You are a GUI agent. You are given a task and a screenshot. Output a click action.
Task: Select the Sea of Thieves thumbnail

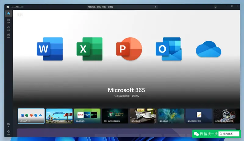click(x=115, y=116)
